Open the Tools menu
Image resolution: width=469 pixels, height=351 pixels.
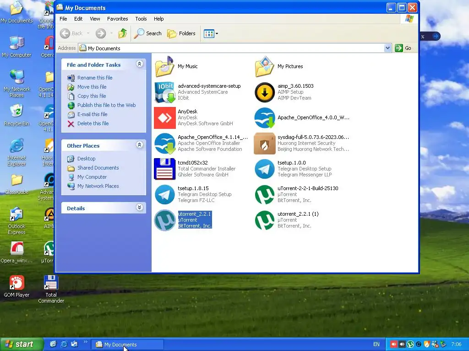(x=141, y=19)
